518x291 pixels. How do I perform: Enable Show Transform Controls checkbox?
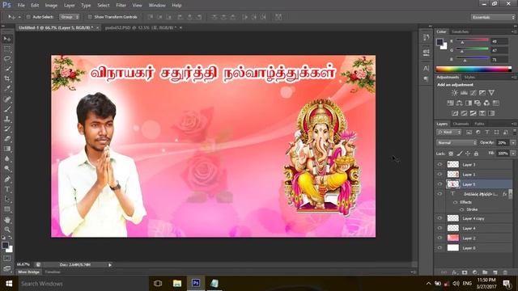90,17
